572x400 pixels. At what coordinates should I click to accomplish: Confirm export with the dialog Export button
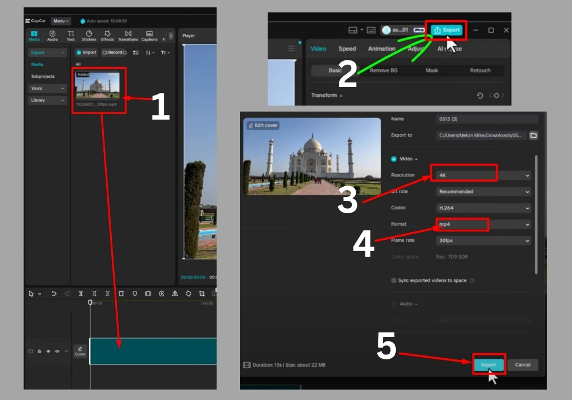coord(488,364)
